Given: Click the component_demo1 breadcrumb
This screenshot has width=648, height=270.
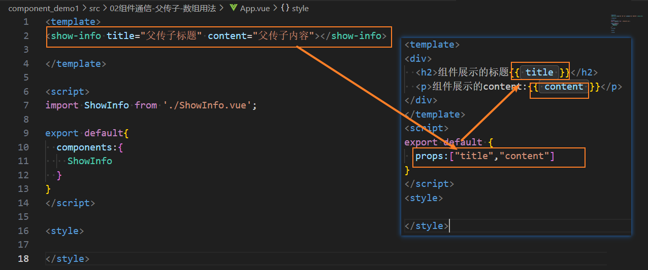Looking at the screenshot, I should tap(44, 8).
